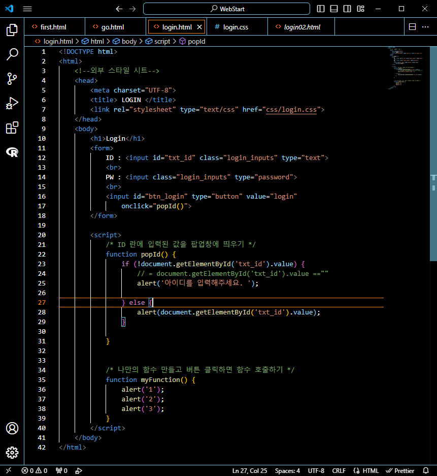The width and height of the screenshot is (437, 476).
Task: Open the hamburger application menu
Action: click(x=27, y=9)
